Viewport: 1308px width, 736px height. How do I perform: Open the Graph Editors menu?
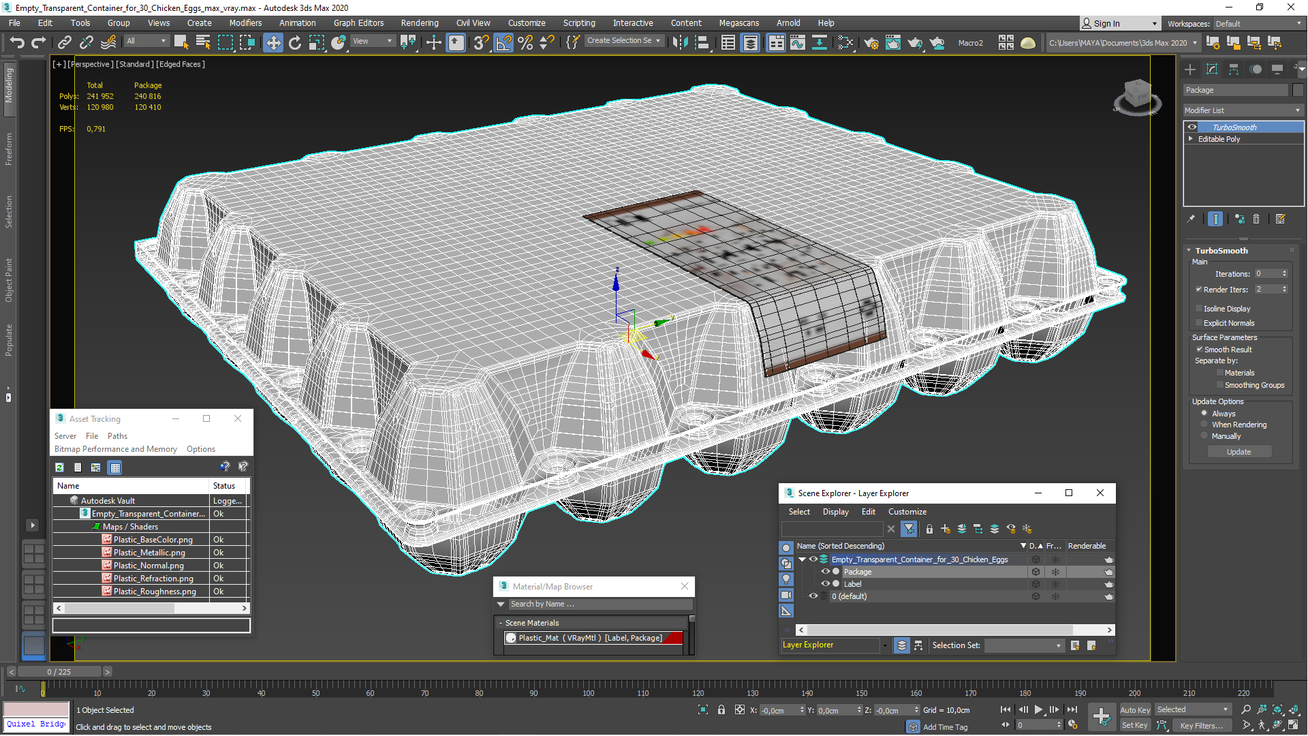pyautogui.click(x=358, y=23)
